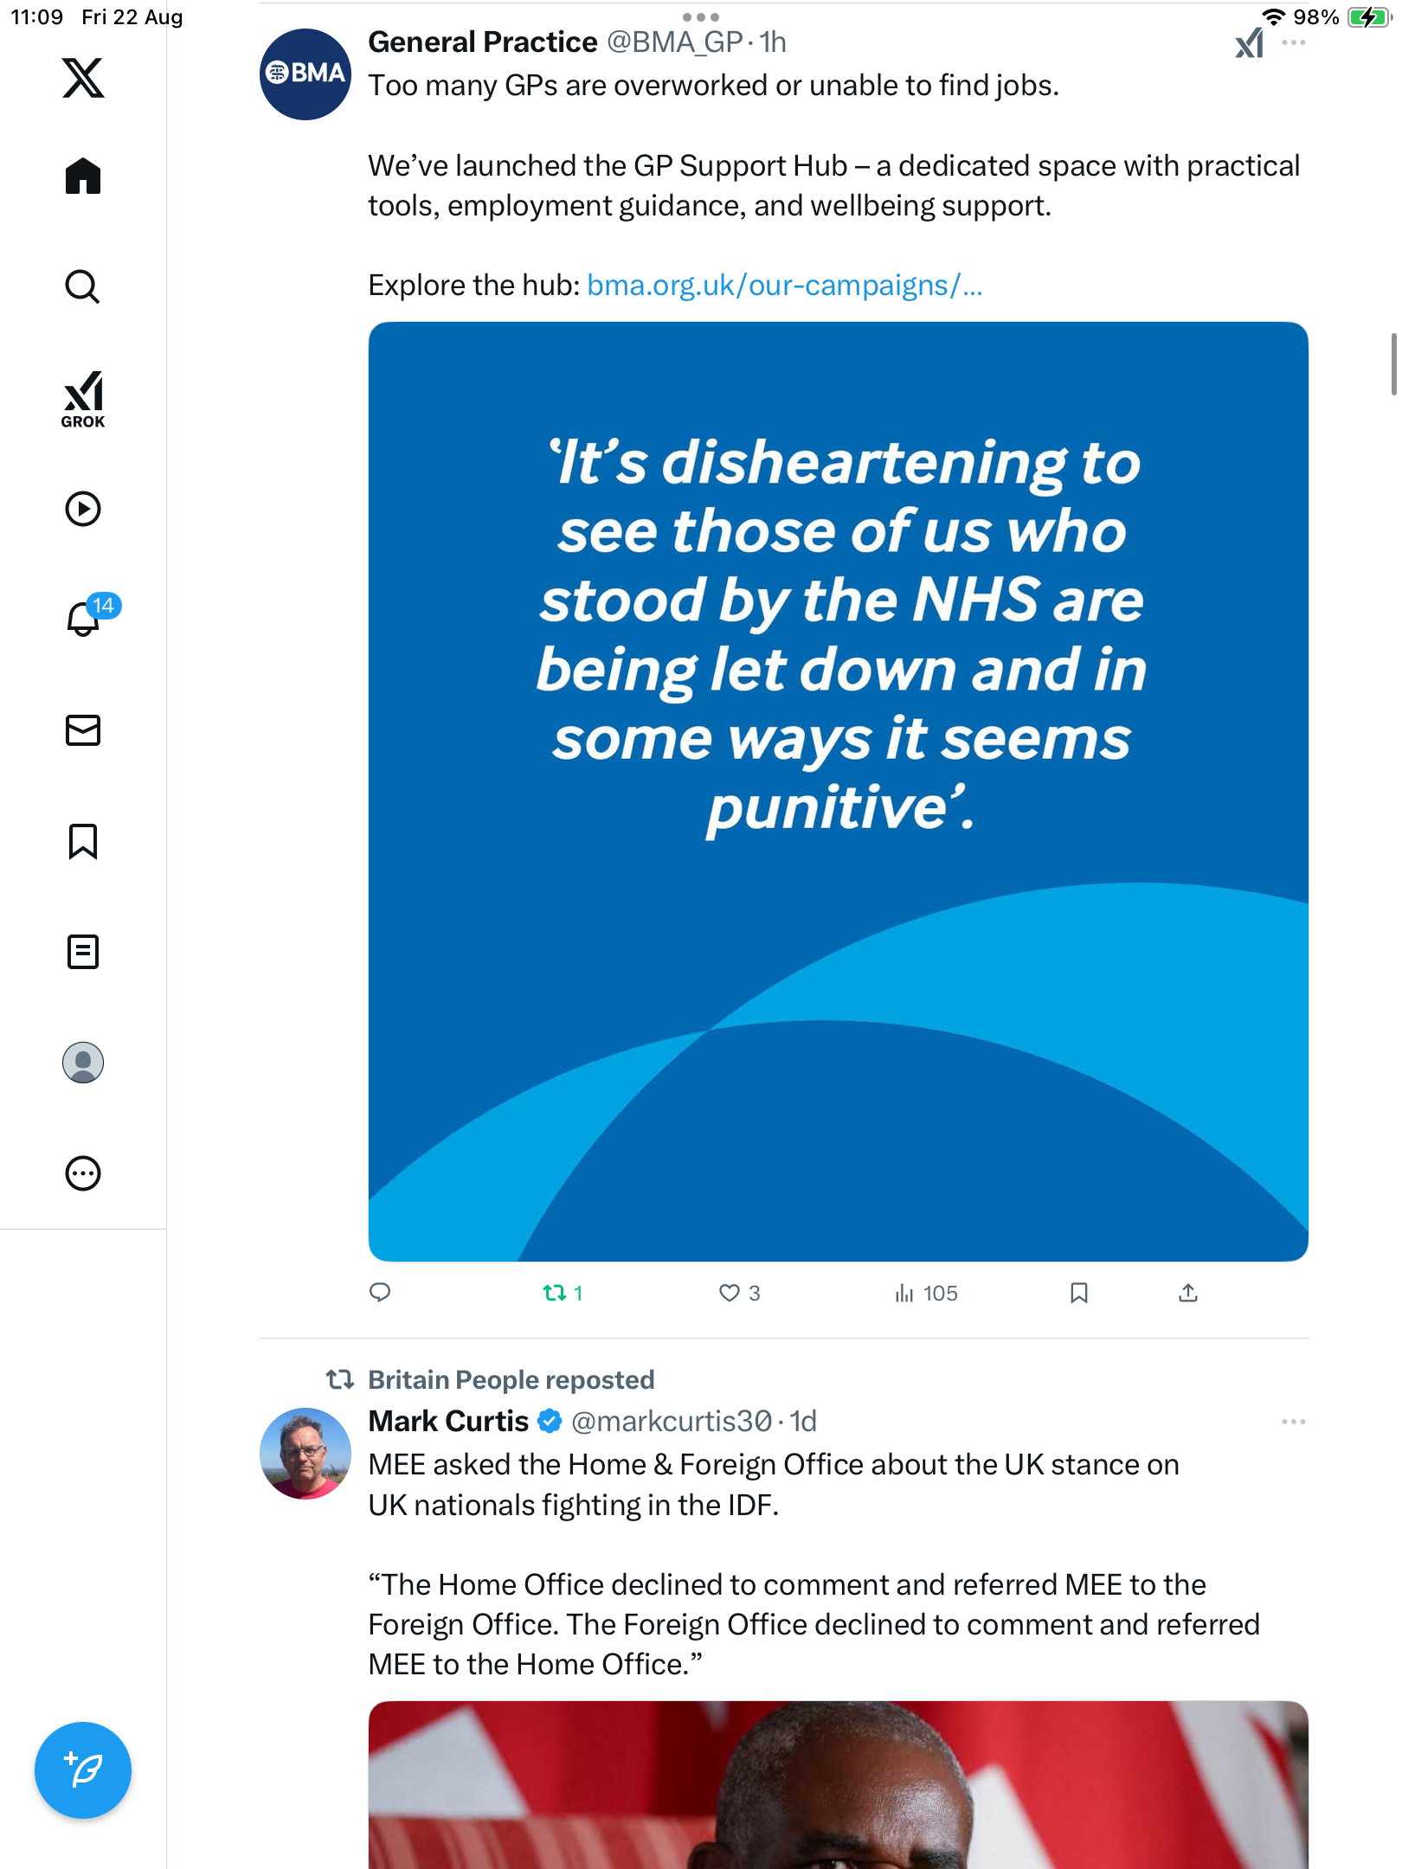Image resolution: width=1402 pixels, height=1869 pixels.
Task: Open the bma.org.uk campaigns link
Action: click(784, 286)
